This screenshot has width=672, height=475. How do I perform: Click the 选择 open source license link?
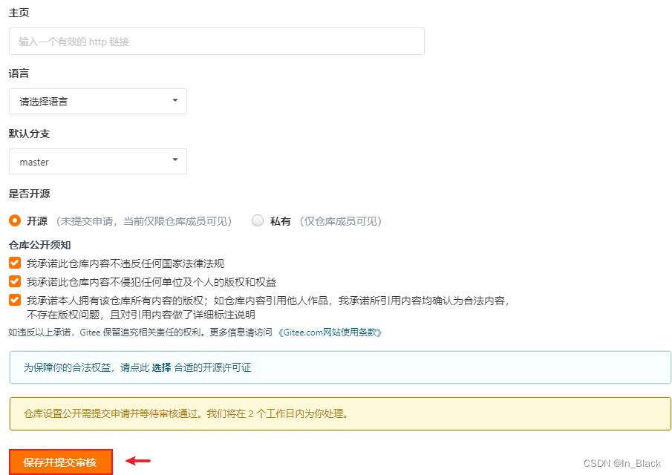(x=161, y=367)
